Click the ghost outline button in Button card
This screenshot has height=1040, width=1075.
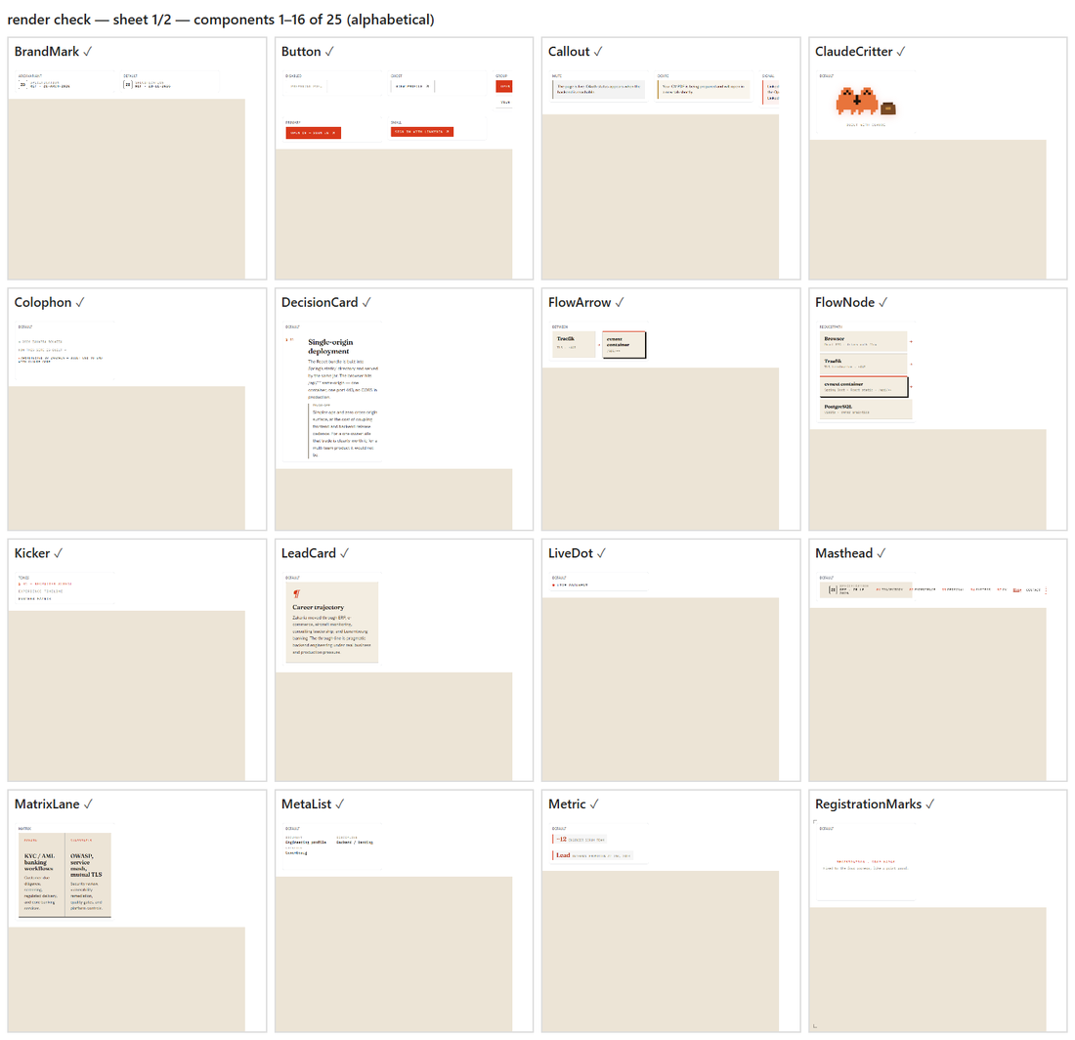(412, 86)
